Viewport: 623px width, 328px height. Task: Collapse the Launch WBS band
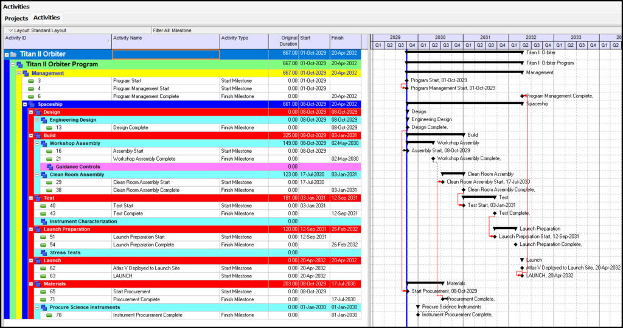coord(31,260)
